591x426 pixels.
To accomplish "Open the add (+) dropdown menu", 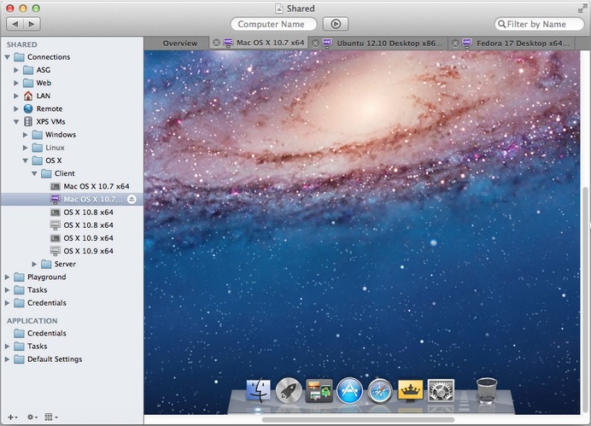I will (x=12, y=417).
